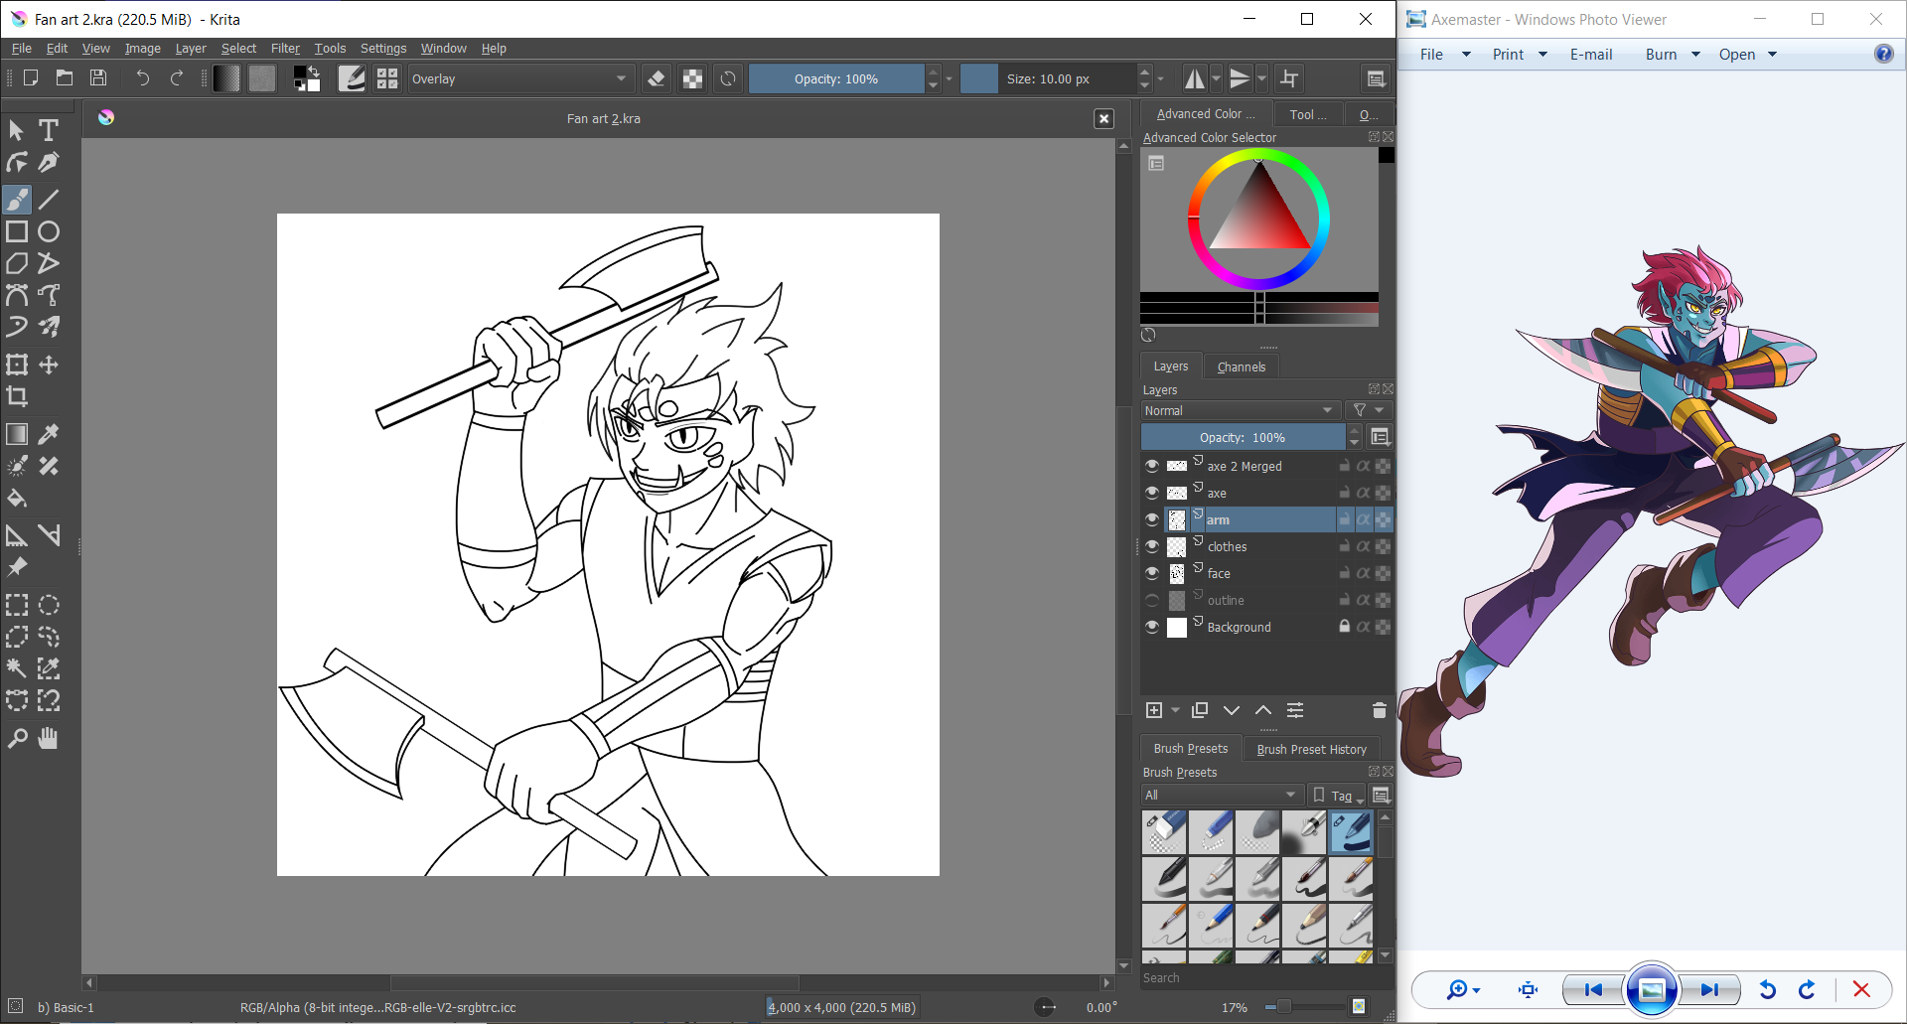Select the Contiguous Selection magic wand tool
Image resolution: width=1907 pixels, height=1024 pixels.
click(x=17, y=668)
